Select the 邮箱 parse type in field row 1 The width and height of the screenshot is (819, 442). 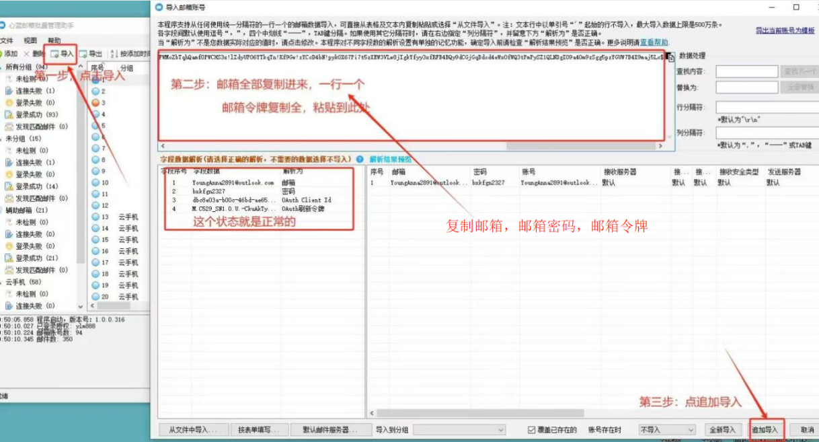[x=288, y=182]
